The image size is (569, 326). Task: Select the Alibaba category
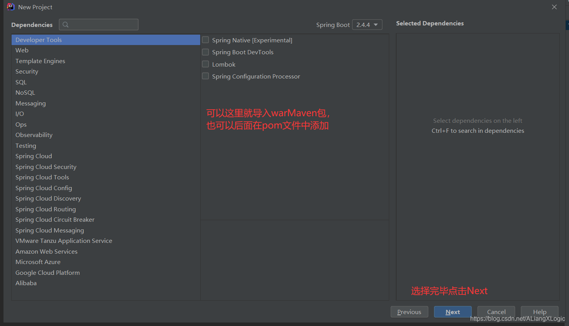[106, 283]
